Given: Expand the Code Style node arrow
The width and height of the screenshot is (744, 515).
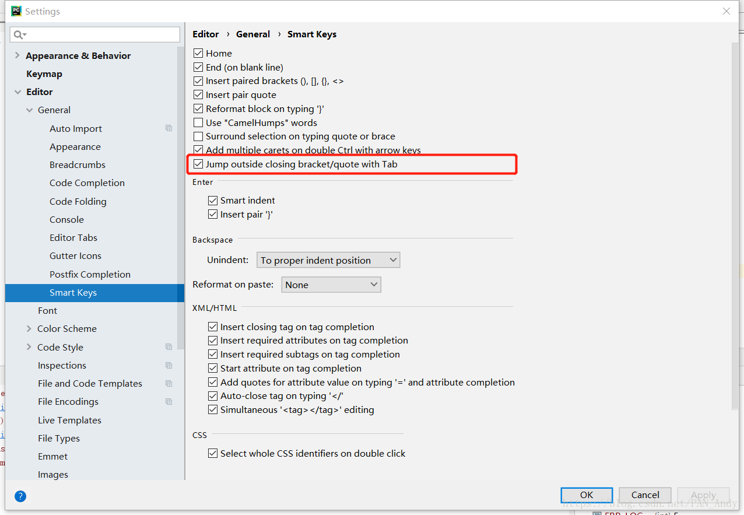Looking at the screenshot, I should click(x=29, y=347).
